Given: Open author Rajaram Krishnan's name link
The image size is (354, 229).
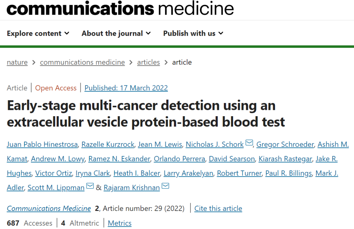Looking at the screenshot, I should pyautogui.click(x=132, y=188).
